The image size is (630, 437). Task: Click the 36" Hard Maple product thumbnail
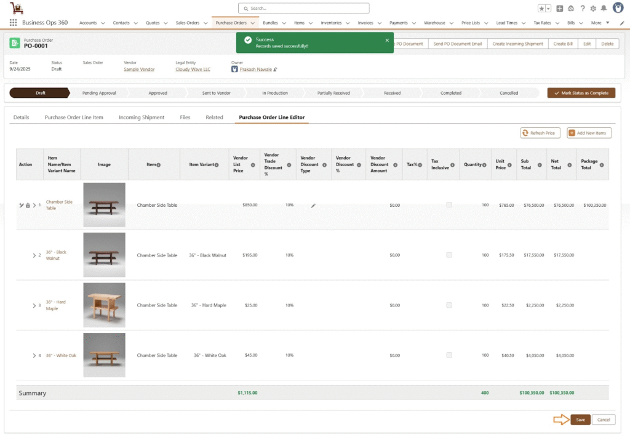click(x=104, y=305)
